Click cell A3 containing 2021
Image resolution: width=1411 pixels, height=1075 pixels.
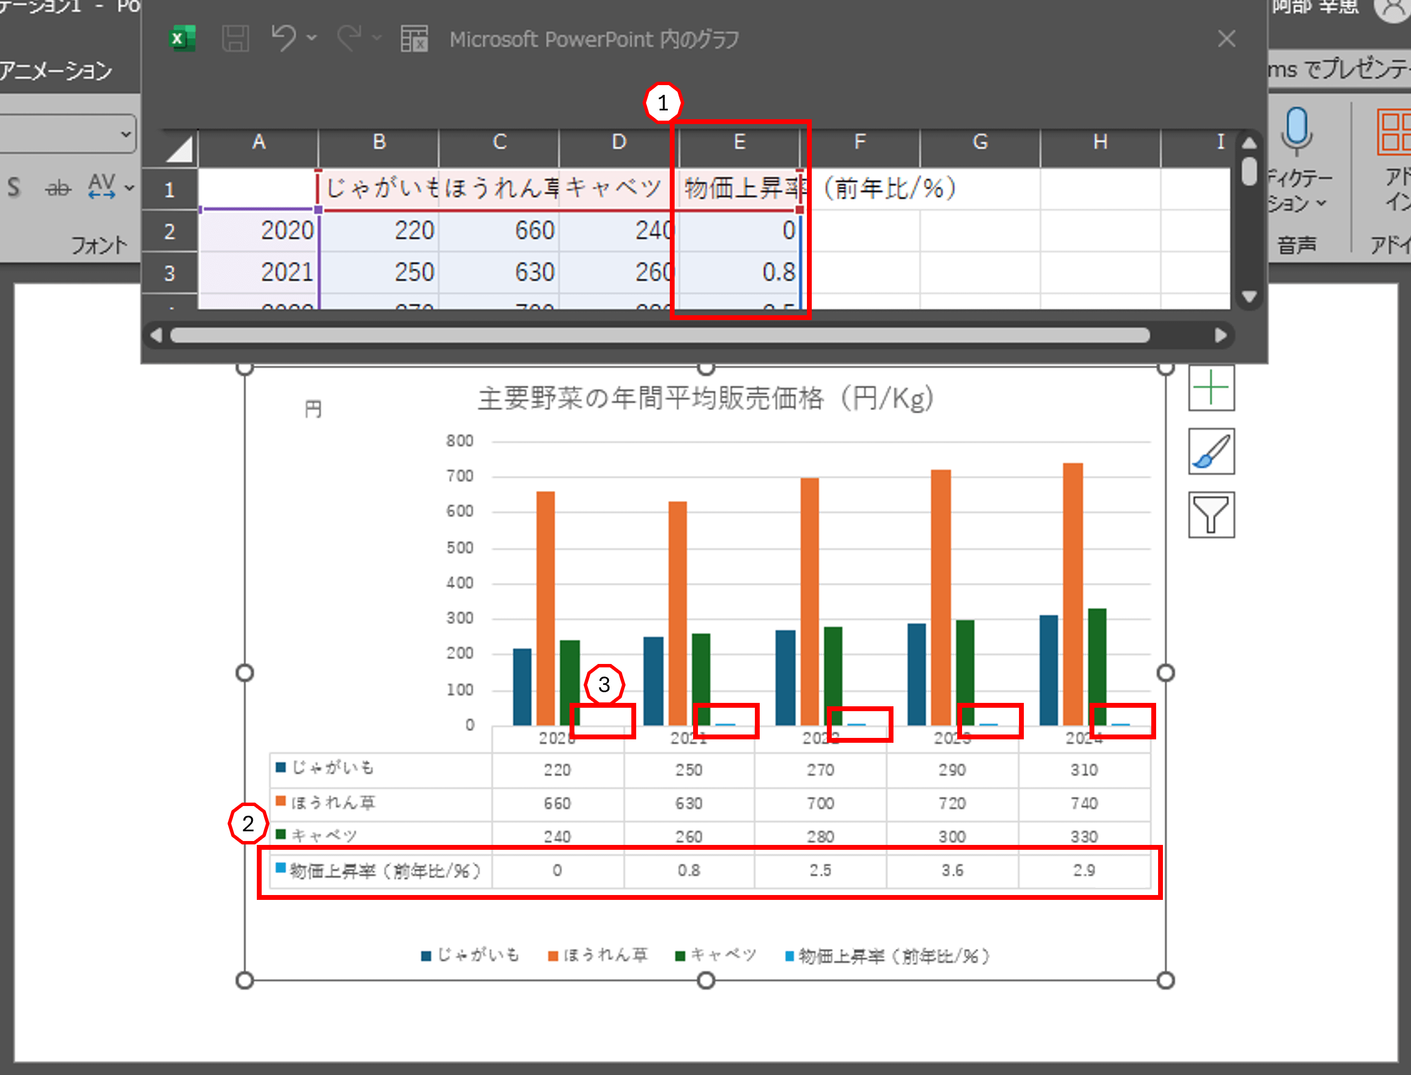(x=259, y=273)
